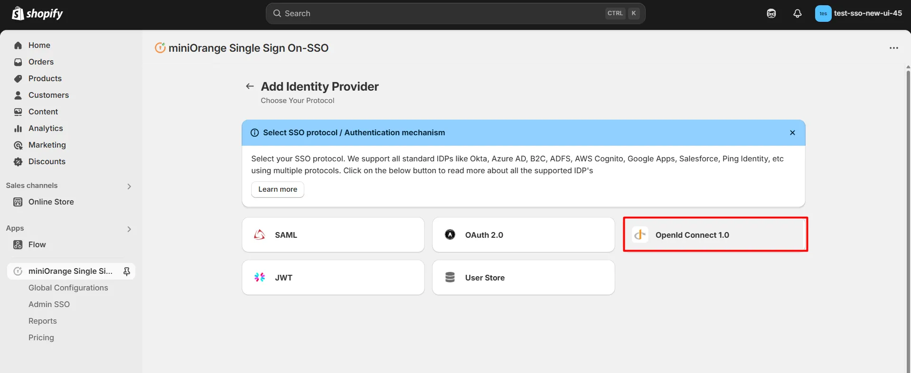Image resolution: width=911 pixels, height=373 pixels.
Task: Open the three-dot app menu
Action: coord(894,48)
